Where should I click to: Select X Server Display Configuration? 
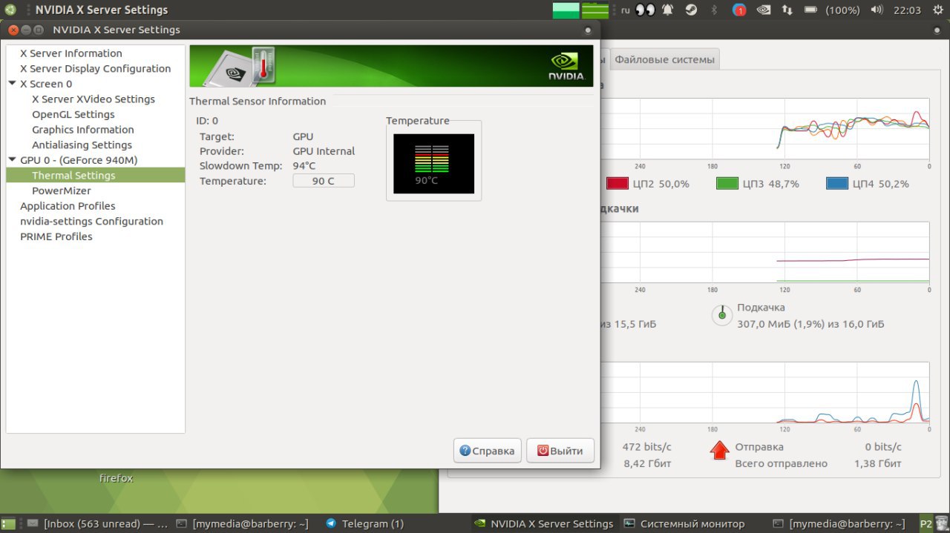click(x=96, y=68)
